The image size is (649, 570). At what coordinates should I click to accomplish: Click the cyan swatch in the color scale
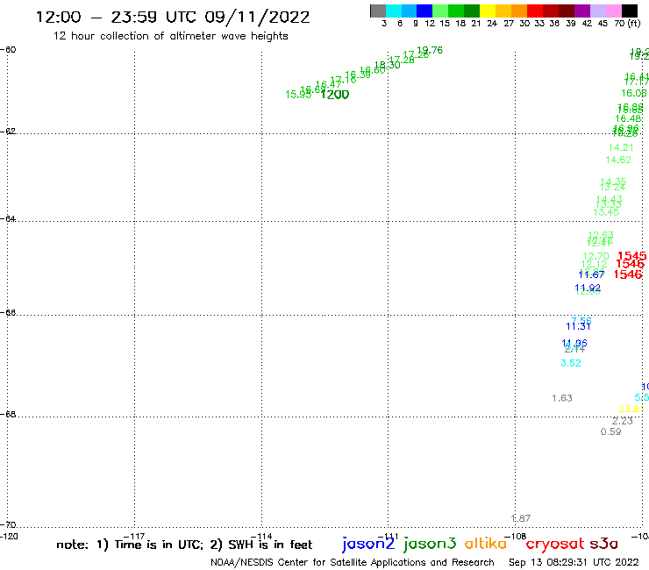point(394,11)
